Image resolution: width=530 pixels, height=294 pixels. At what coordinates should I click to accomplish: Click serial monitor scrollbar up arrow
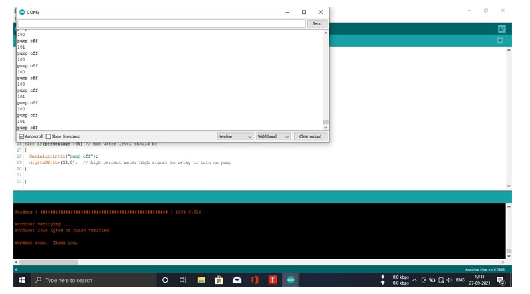325,33
